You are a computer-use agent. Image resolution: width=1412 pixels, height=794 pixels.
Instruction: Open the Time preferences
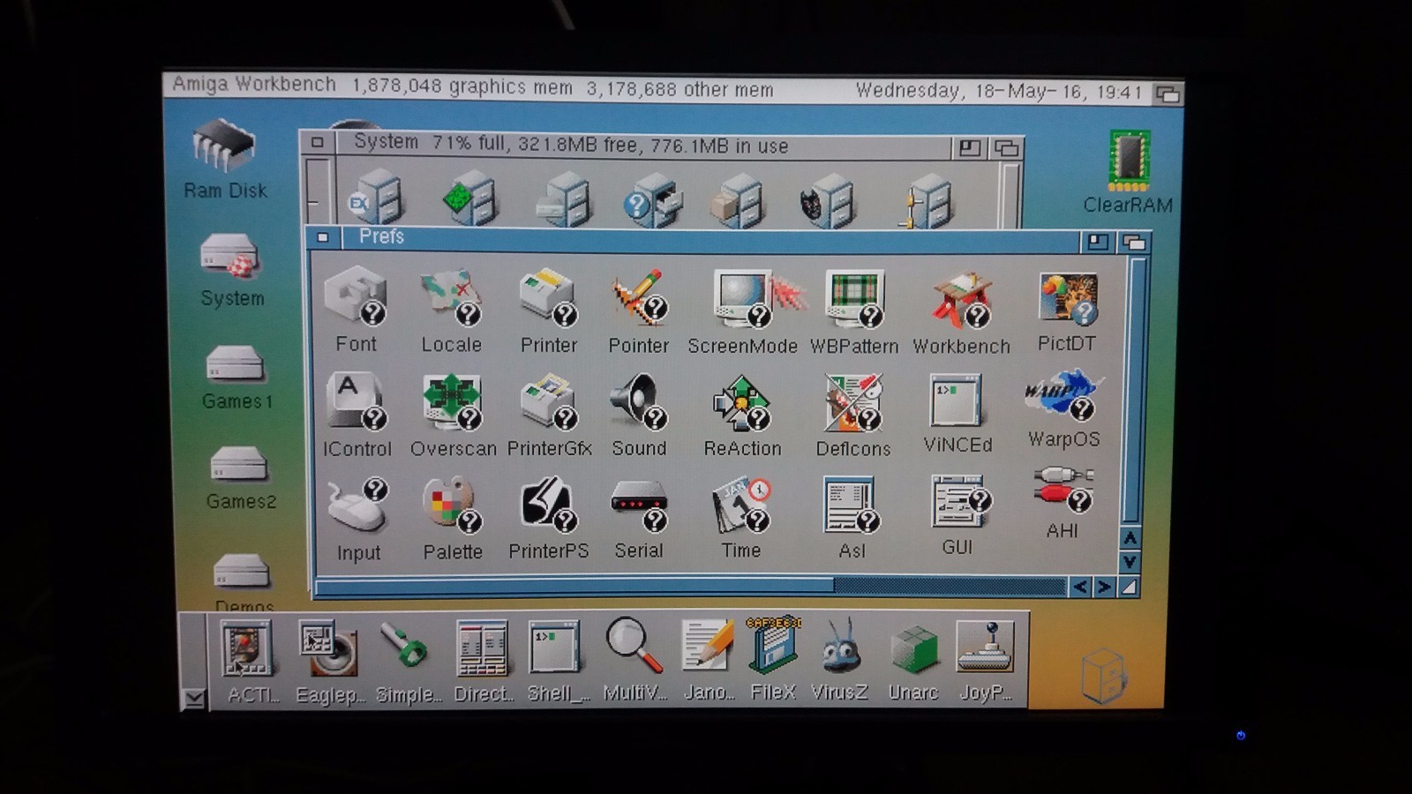[741, 505]
